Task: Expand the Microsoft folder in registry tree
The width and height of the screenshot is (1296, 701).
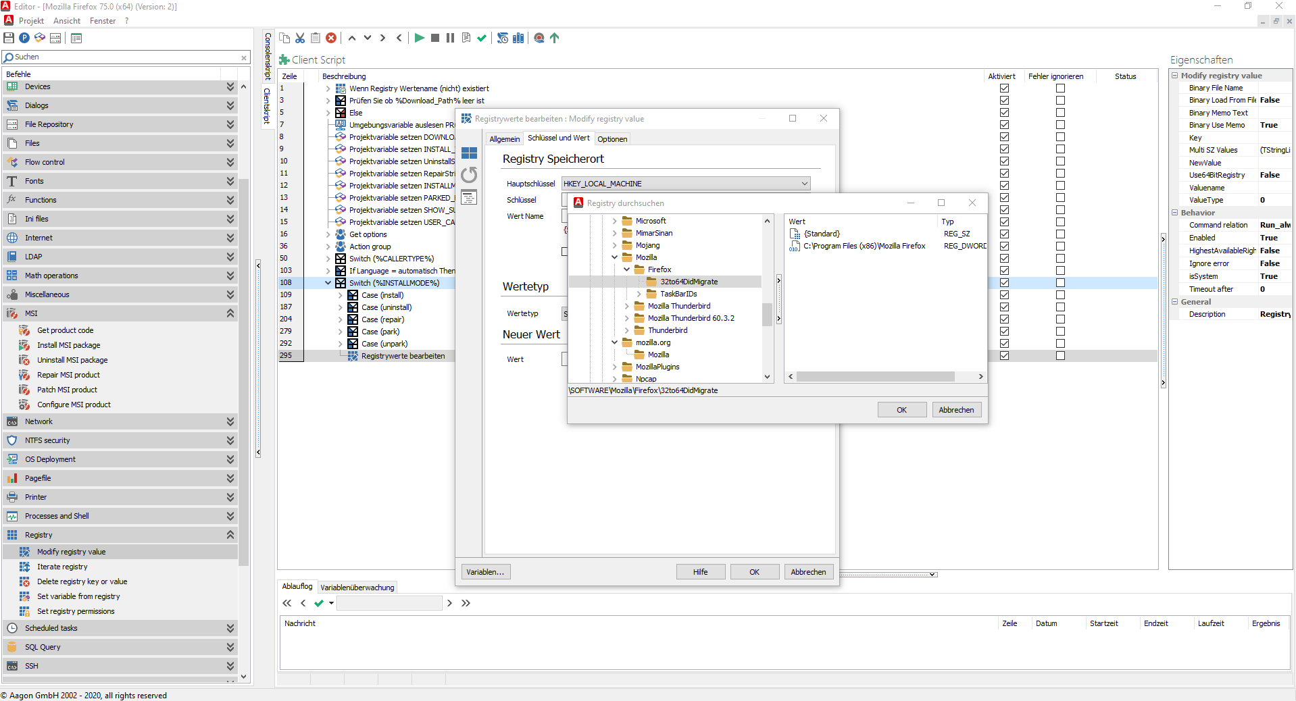Action: coord(614,221)
